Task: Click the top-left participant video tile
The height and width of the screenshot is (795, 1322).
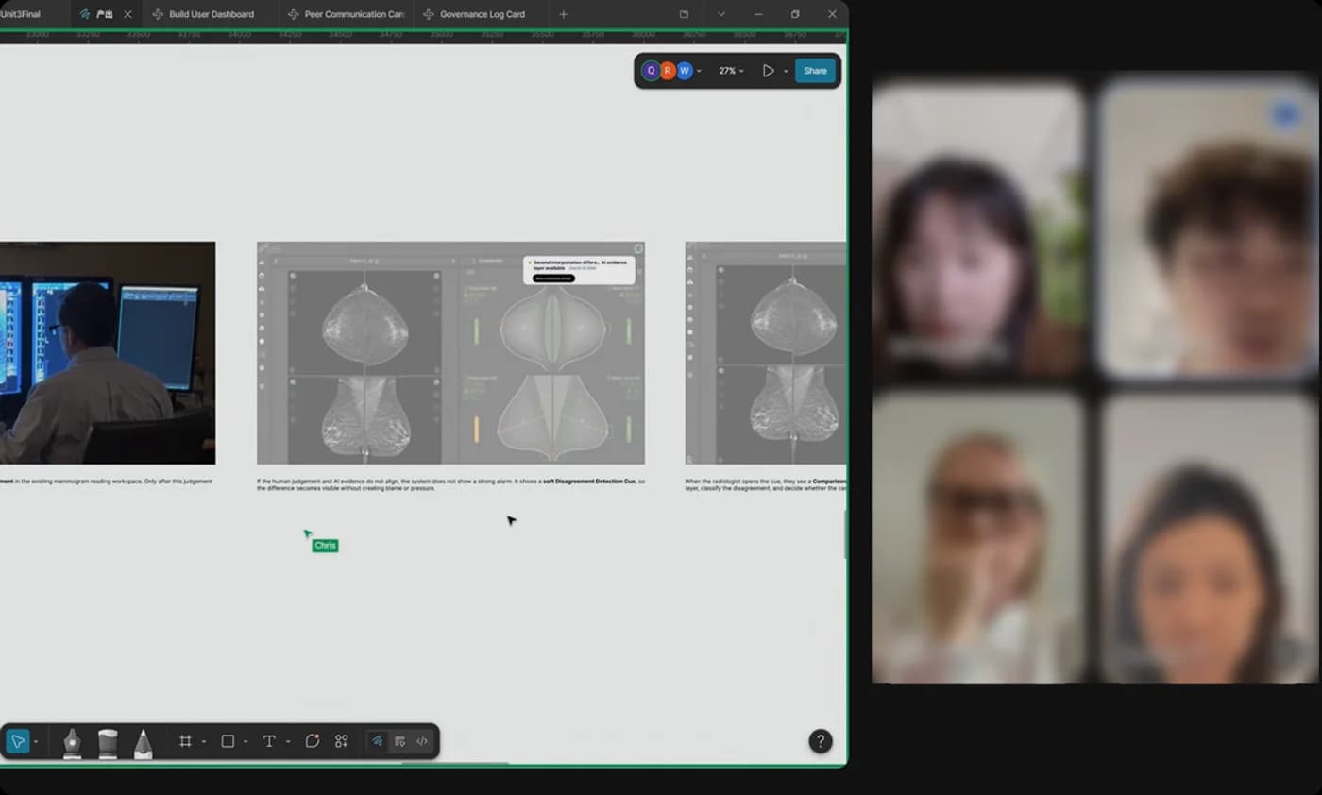Action: tap(977, 229)
